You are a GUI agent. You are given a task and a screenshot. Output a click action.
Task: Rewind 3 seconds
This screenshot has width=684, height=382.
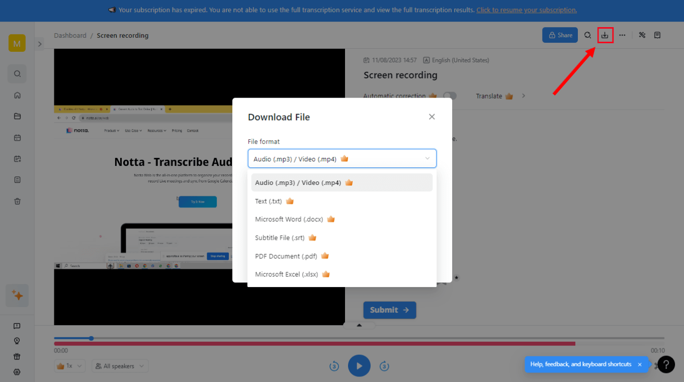click(x=334, y=366)
